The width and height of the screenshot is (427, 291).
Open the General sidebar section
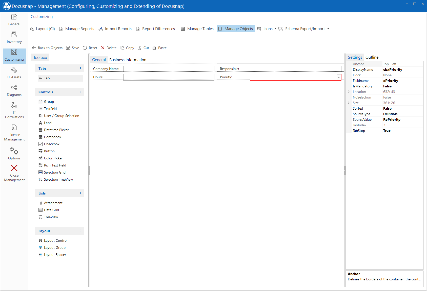tap(14, 20)
